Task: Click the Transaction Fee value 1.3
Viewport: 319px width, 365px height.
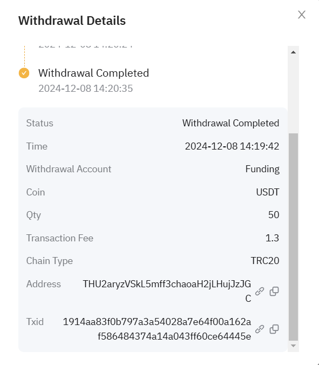Action: click(272, 238)
